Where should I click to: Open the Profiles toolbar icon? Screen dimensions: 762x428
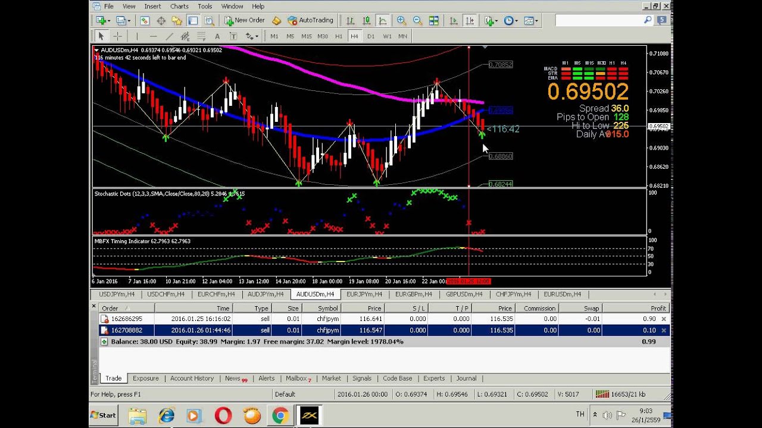coord(121,20)
